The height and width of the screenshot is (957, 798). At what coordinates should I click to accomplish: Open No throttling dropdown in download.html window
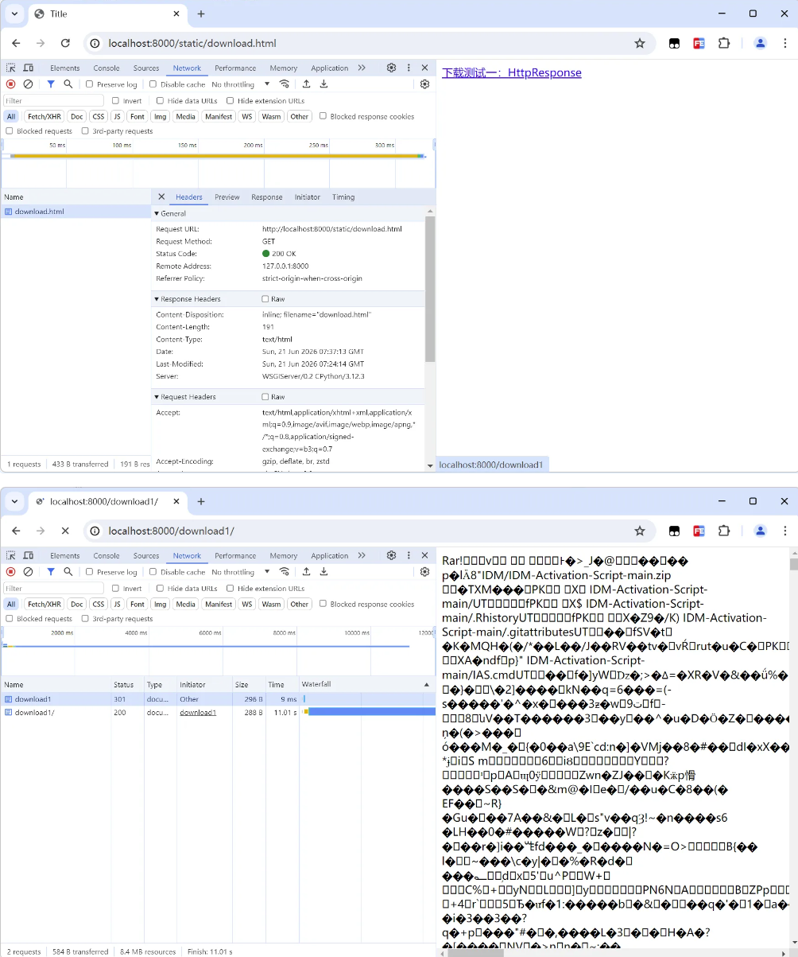tap(239, 84)
